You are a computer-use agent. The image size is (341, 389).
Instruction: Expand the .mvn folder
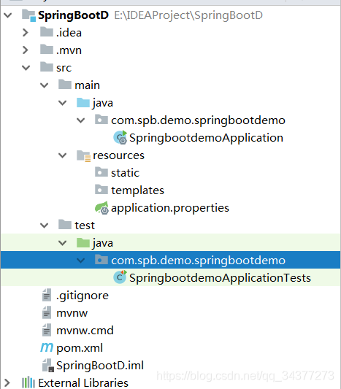tap(26, 50)
